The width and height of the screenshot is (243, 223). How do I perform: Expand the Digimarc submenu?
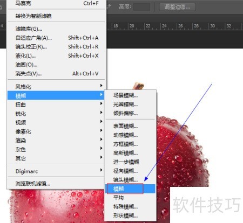pos(56,171)
